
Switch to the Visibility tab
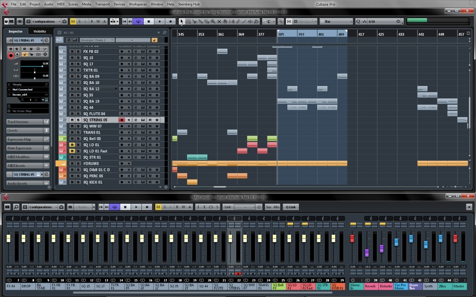(40, 32)
